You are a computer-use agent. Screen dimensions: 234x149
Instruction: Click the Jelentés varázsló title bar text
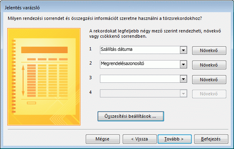click(22, 8)
